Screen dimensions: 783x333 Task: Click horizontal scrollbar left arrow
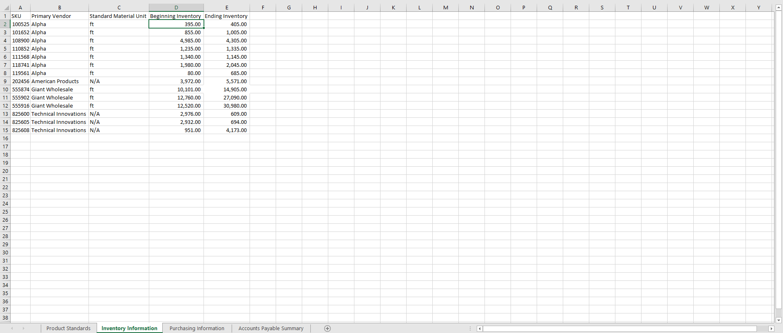[x=480, y=329]
